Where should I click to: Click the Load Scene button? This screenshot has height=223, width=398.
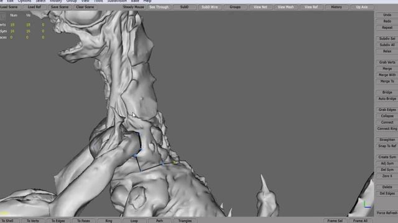(x=9, y=7)
